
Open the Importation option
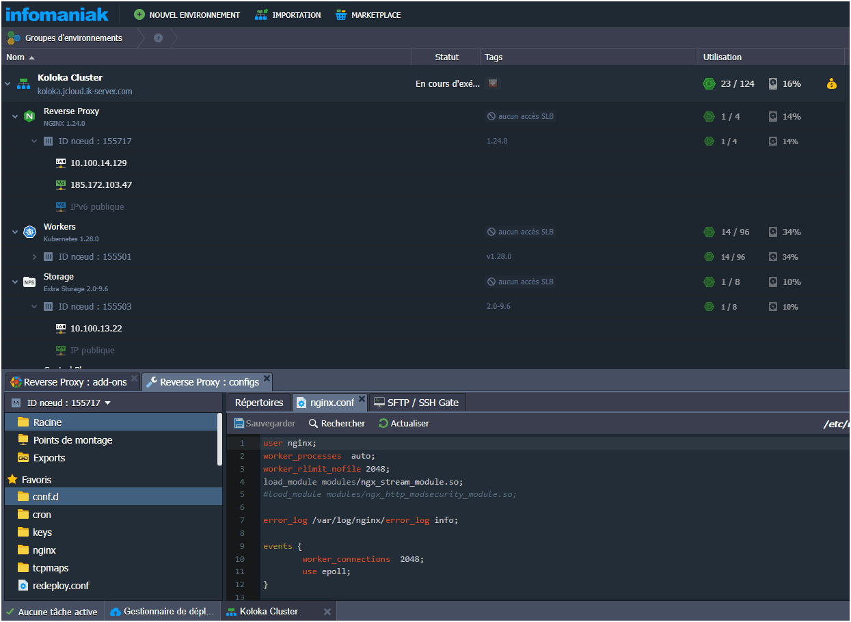click(288, 15)
